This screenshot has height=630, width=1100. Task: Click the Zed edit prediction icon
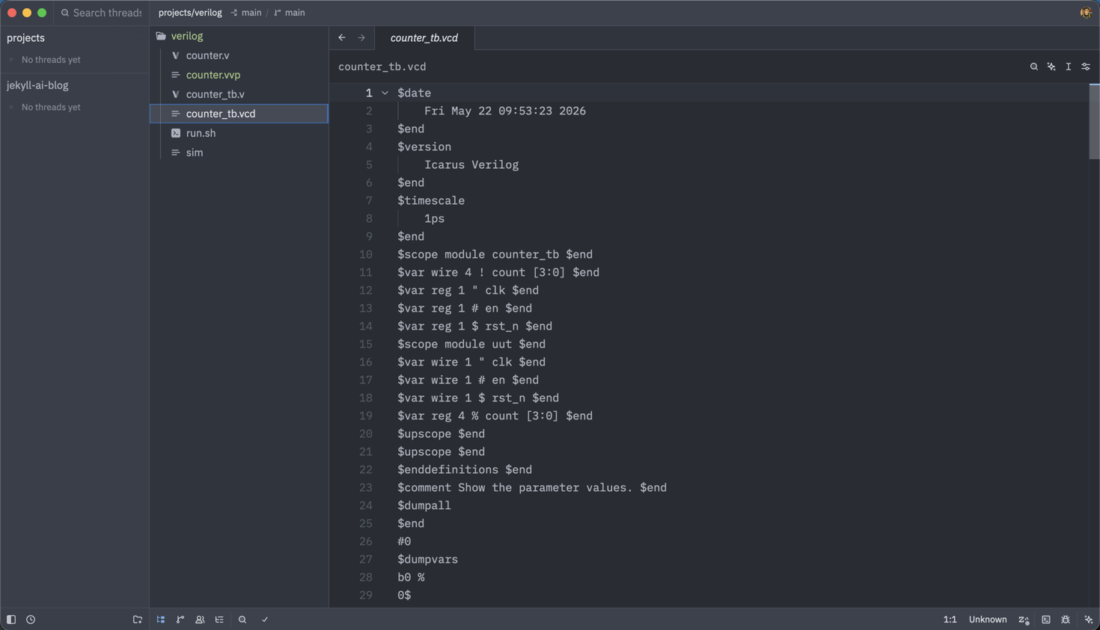pos(1024,620)
